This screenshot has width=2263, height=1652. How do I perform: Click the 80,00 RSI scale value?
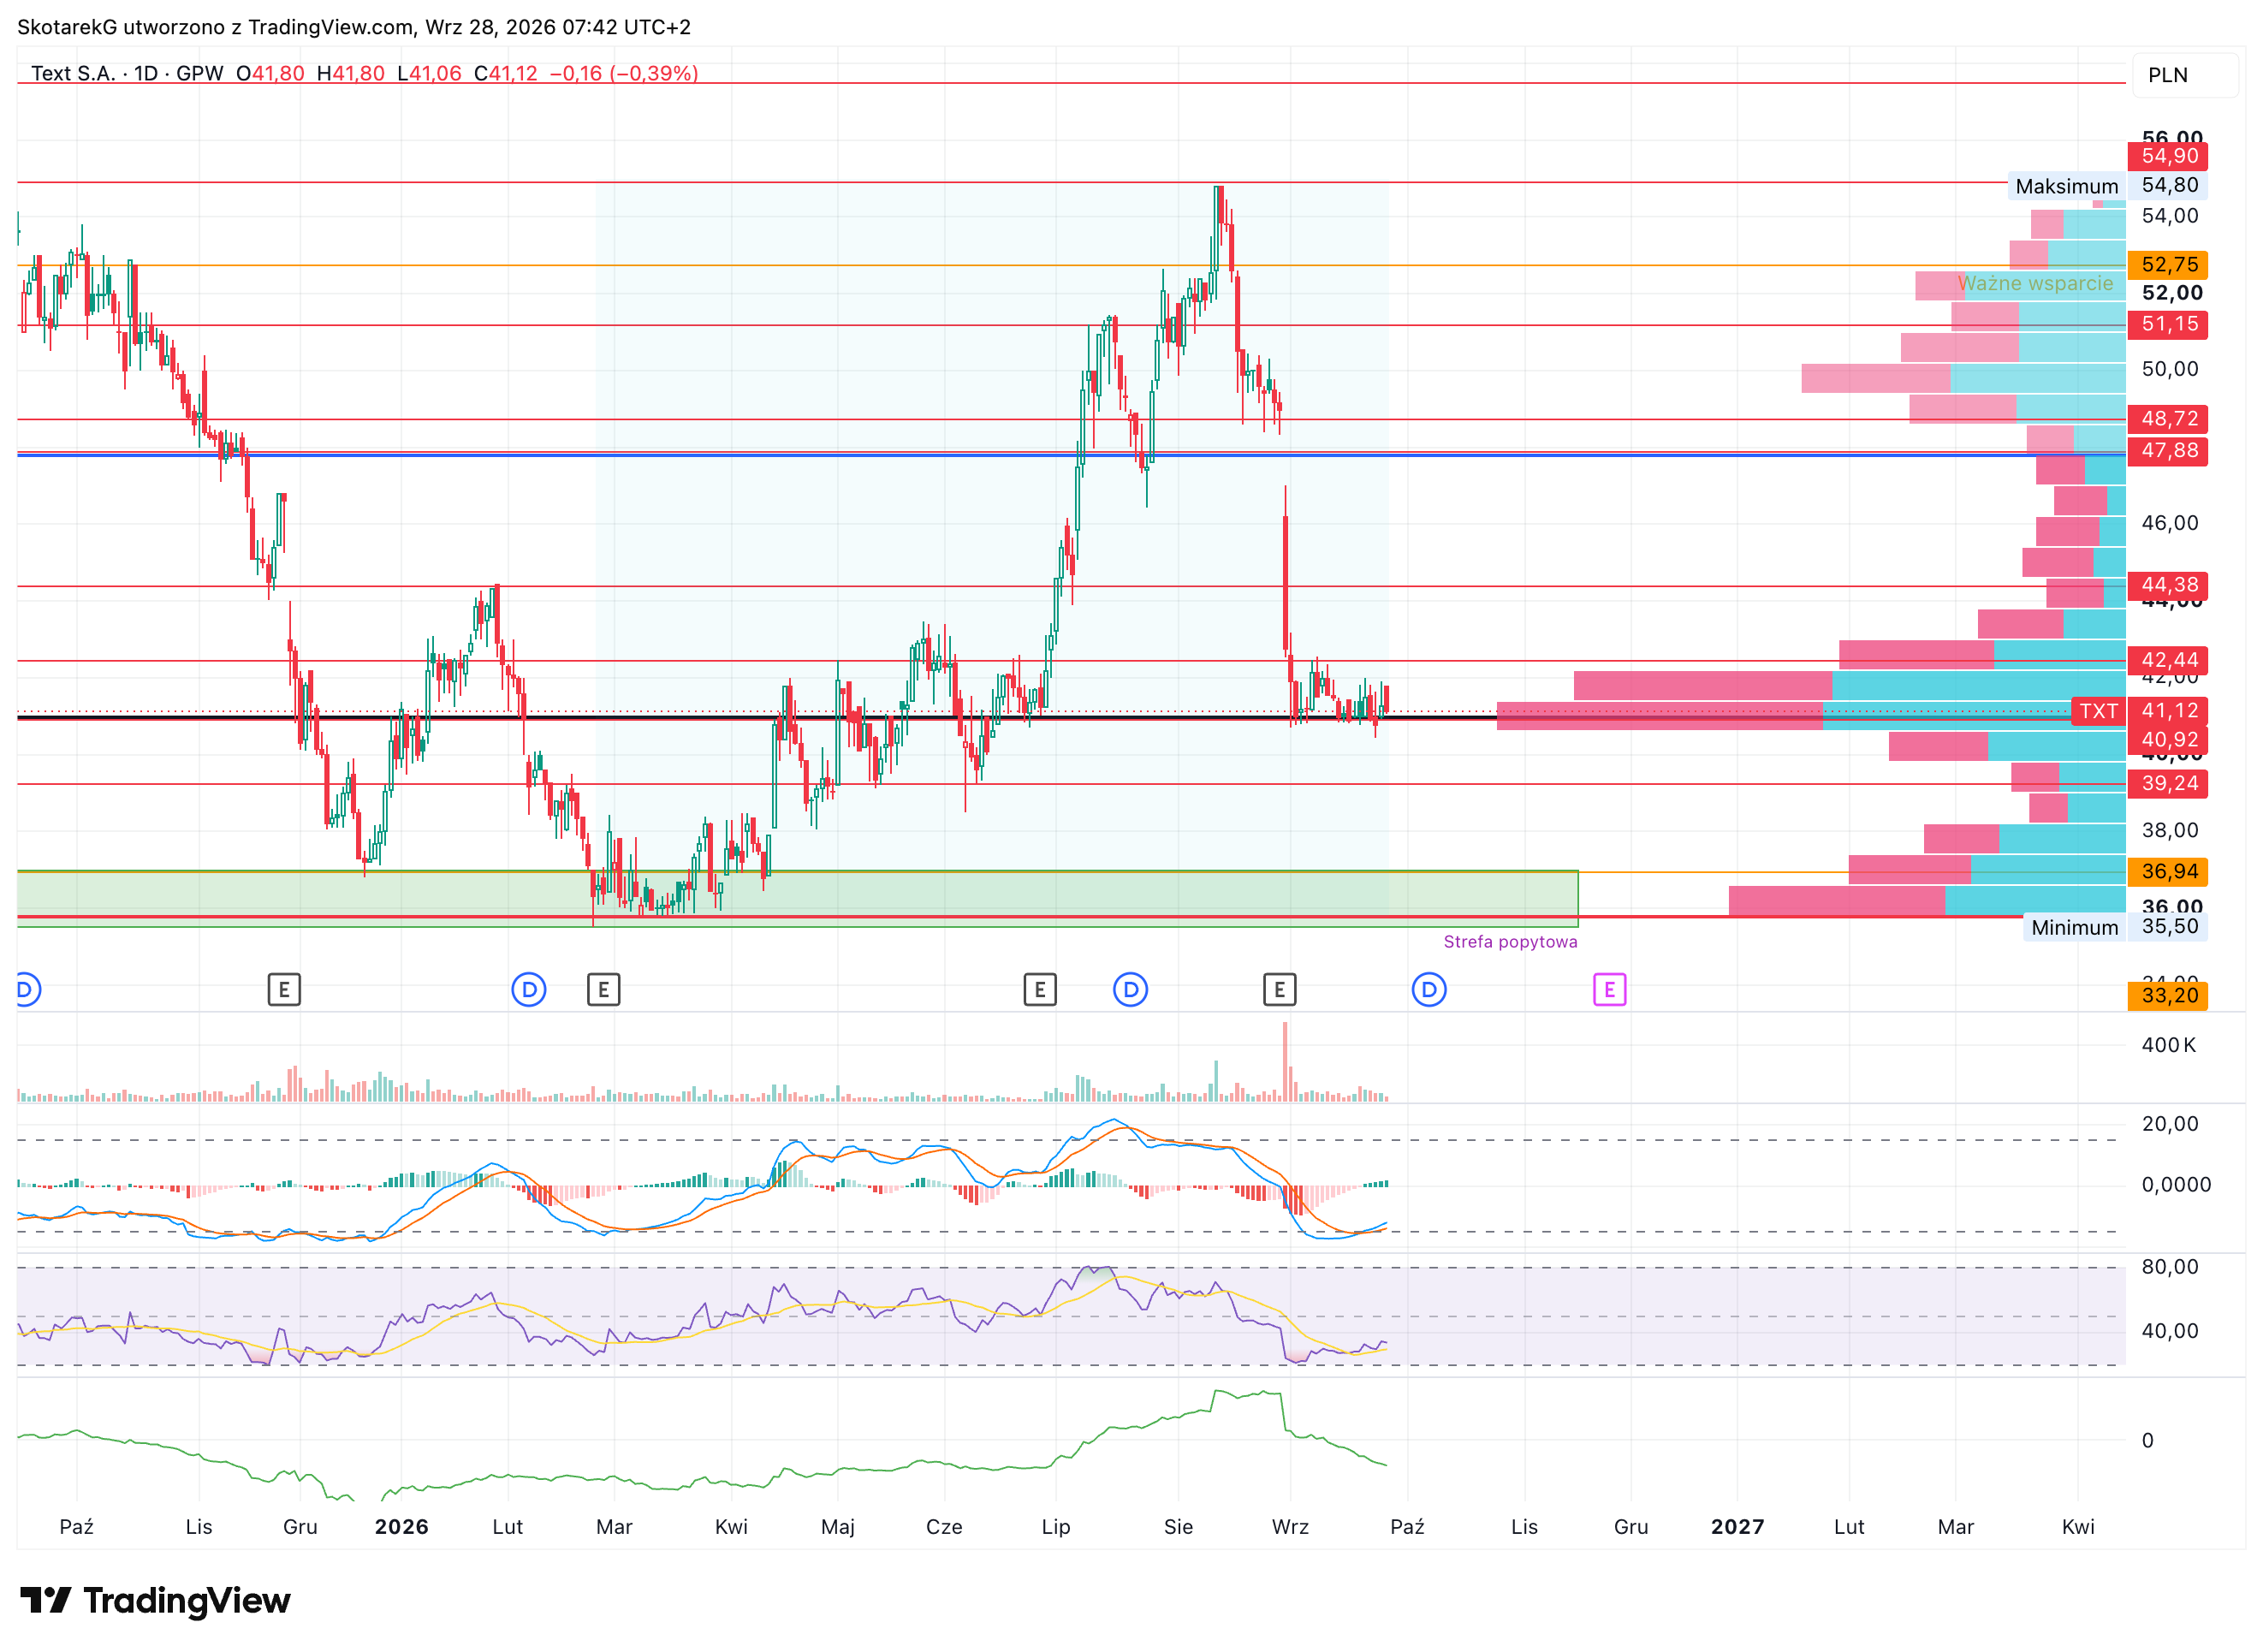(2169, 1267)
